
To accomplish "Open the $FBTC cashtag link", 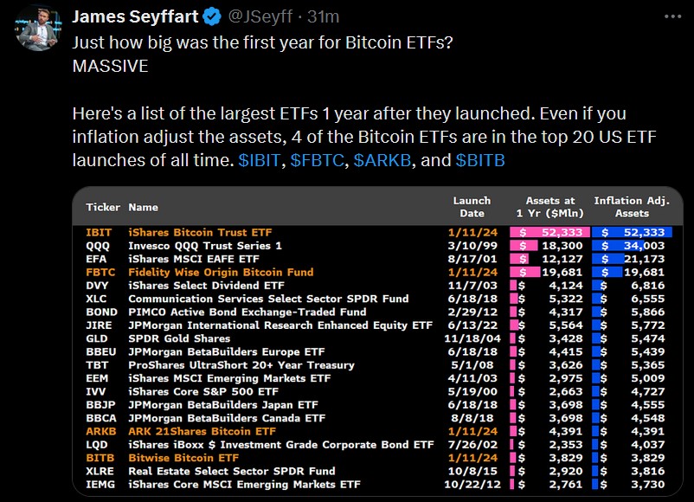I will click(317, 161).
